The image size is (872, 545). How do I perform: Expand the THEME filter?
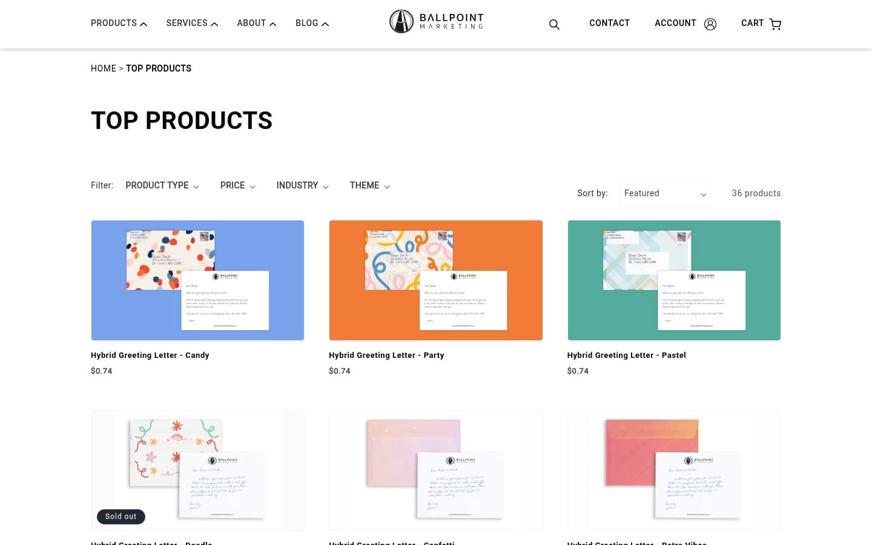point(370,185)
